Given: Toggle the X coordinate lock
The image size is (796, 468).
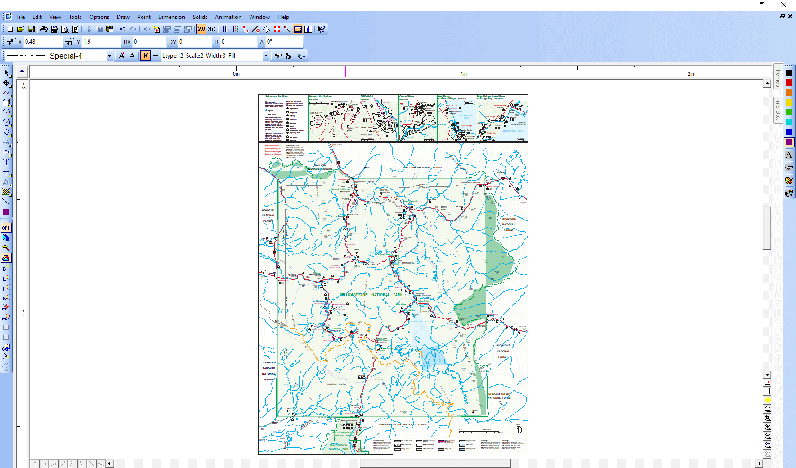Looking at the screenshot, I should 11,42.
